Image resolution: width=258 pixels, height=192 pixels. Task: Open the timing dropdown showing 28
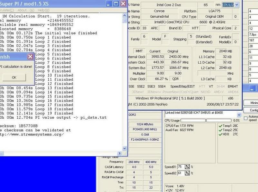(253, 46)
